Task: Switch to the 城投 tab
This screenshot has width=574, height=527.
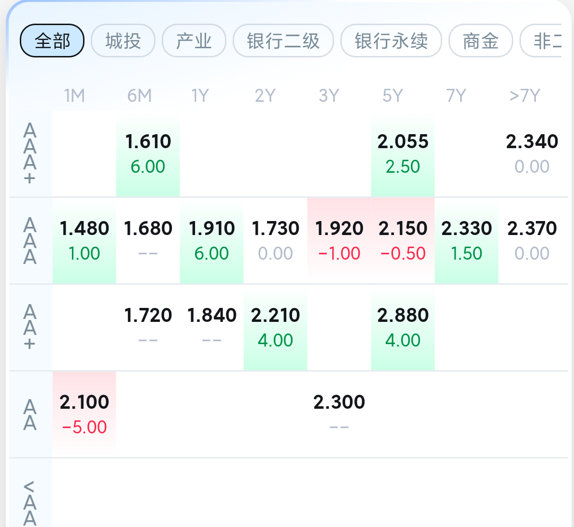Action: (123, 41)
